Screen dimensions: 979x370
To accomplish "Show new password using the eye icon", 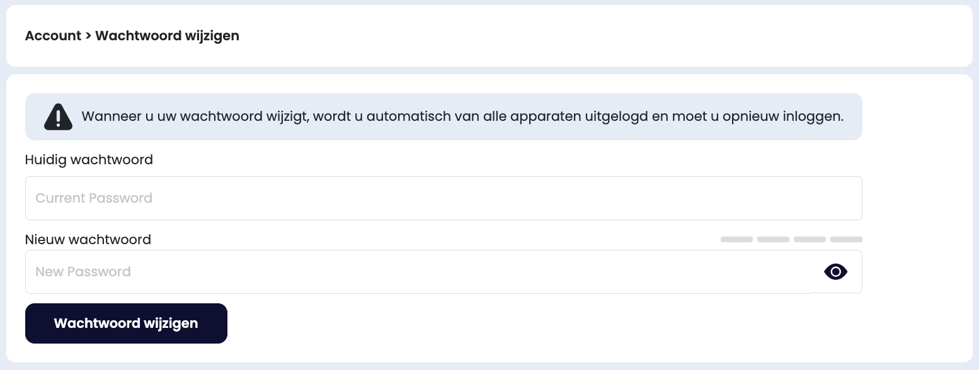I will pos(835,272).
